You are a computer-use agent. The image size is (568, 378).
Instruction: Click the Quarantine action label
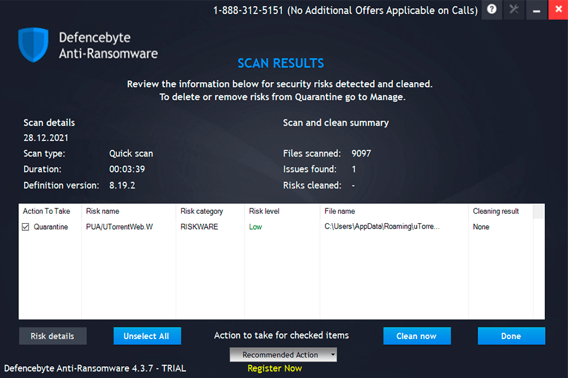pyautogui.click(x=51, y=227)
